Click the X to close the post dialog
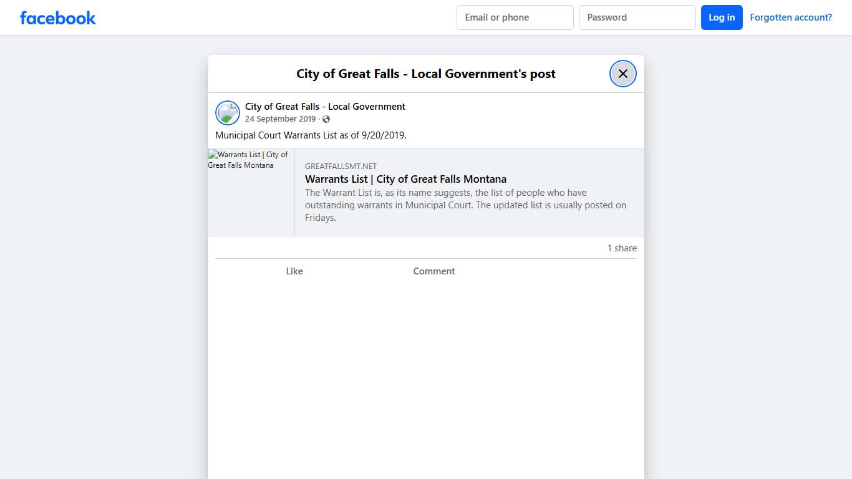852x479 pixels. (622, 73)
